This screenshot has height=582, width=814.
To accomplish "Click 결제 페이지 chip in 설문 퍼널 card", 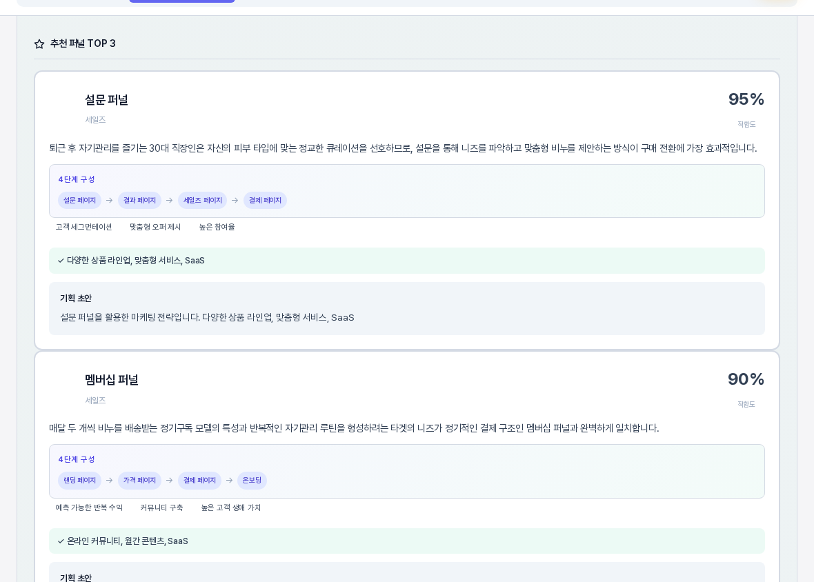I will tap(266, 200).
